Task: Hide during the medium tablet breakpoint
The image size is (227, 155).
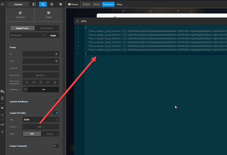Action: [x=41, y=82]
